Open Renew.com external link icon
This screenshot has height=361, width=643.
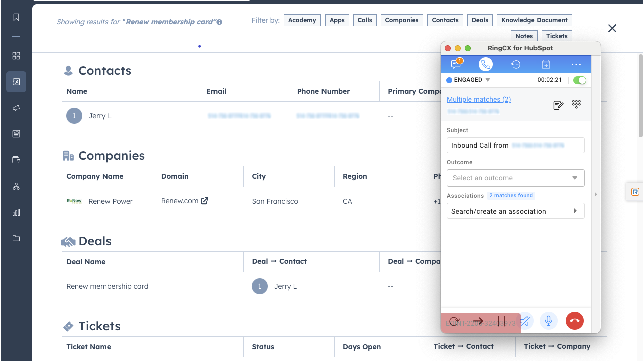click(x=205, y=201)
